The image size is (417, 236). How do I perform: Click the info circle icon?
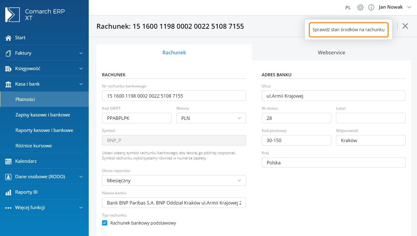coord(371,7)
